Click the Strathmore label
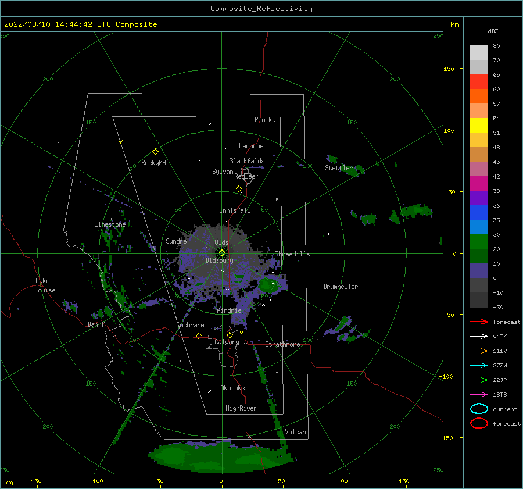This screenshot has width=523, height=489. [x=282, y=344]
